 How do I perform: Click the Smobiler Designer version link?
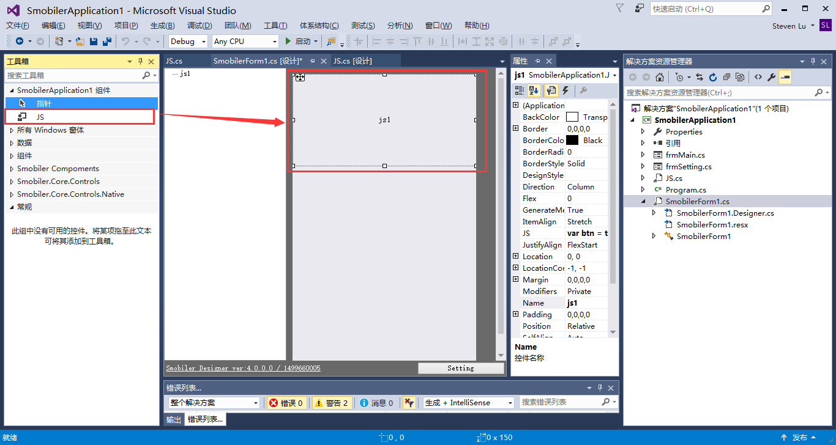pyautogui.click(x=243, y=368)
